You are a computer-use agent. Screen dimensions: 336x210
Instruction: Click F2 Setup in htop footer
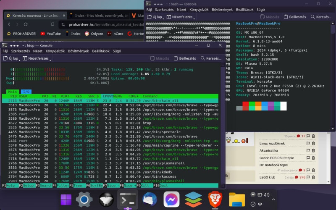(27, 186)
